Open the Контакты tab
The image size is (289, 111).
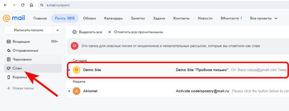(181, 18)
